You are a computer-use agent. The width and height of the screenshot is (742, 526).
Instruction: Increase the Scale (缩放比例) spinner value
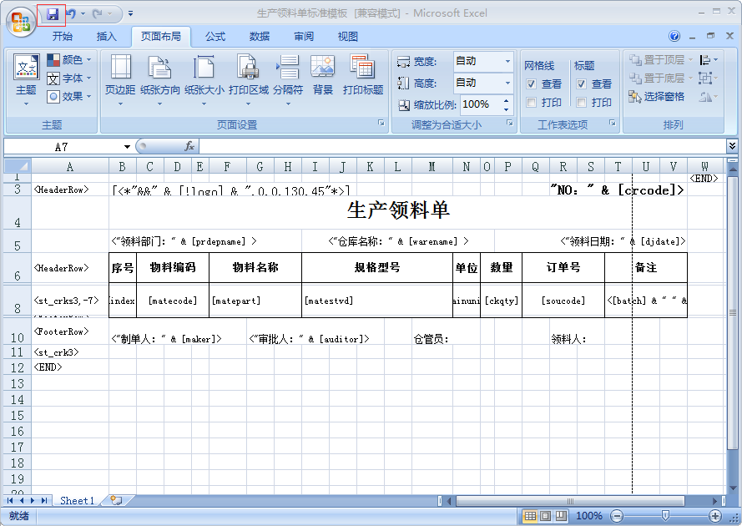507,100
